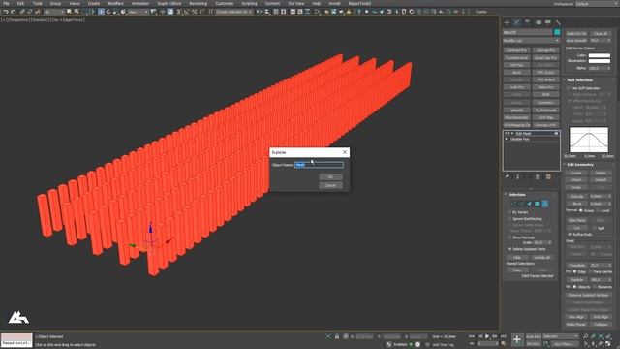Click Configure Modifier Sets icon below stack

click(548, 176)
